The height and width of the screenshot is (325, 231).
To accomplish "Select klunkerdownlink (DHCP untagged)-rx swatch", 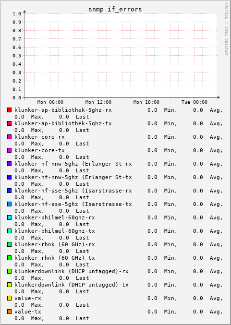I will point(9,271).
